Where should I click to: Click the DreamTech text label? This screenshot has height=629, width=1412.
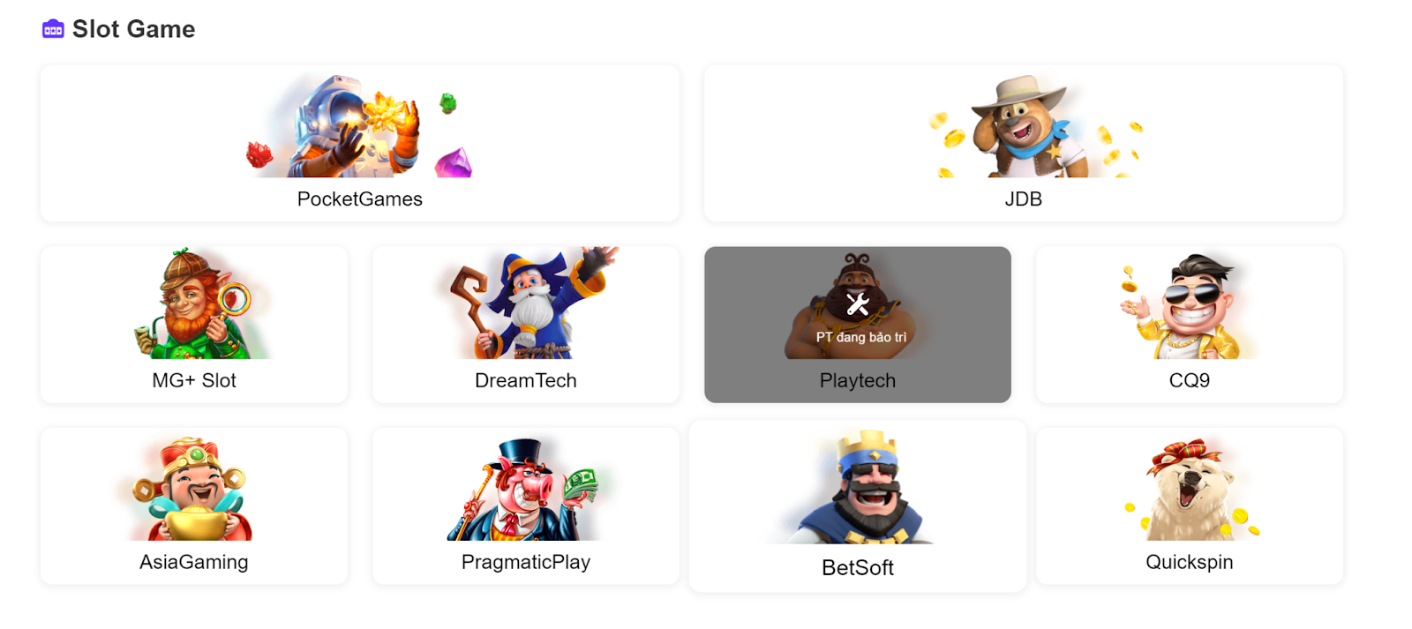click(526, 380)
